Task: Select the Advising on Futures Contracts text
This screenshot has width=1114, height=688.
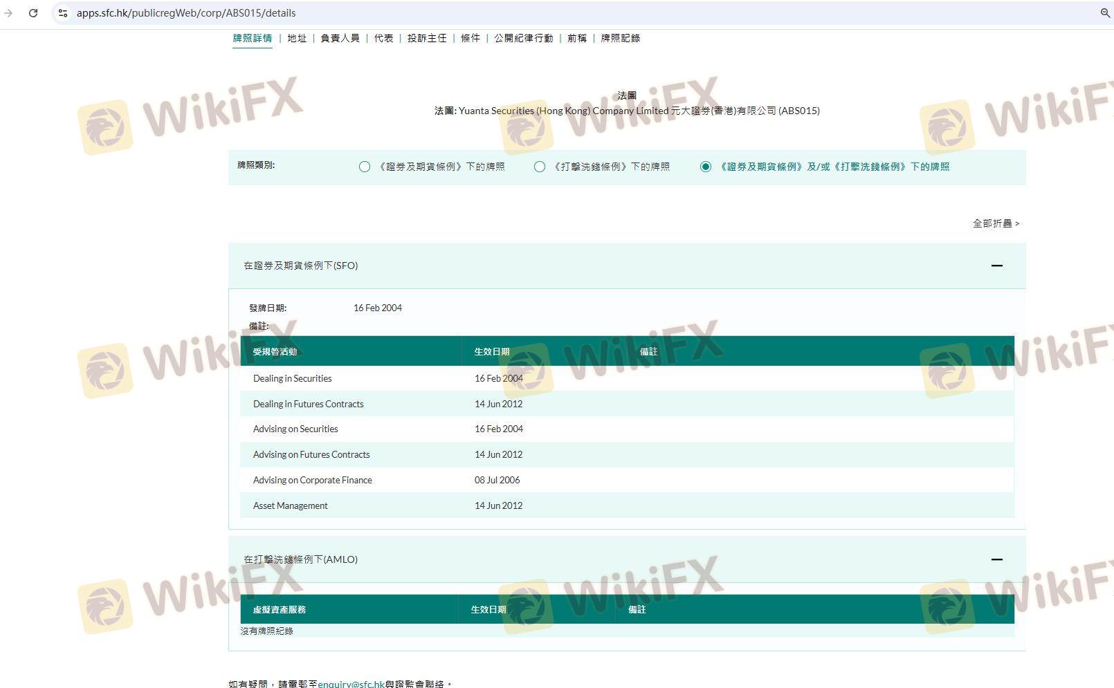Action: [x=311, y=454]
